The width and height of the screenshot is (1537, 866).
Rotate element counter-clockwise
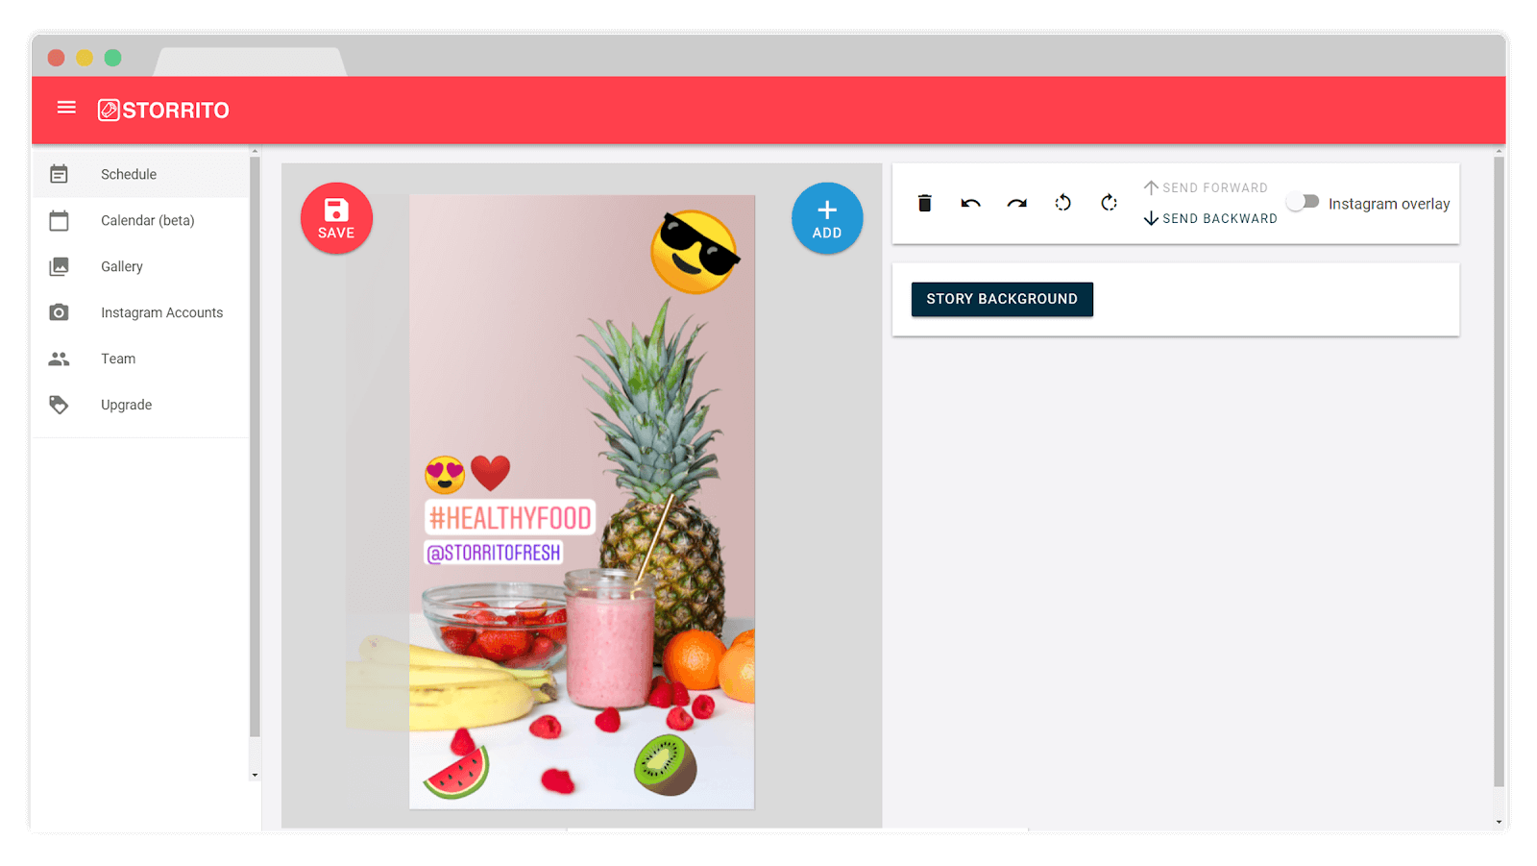(1062, 203)
